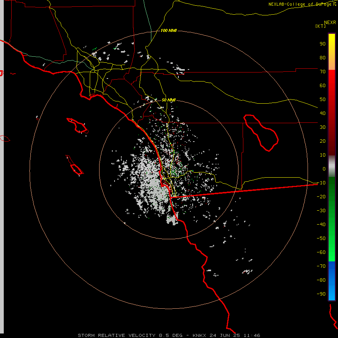The height and width of the screenshot is (338, 338).
Task: Click the positive 40 scale value
Action: tap(323, 113)
